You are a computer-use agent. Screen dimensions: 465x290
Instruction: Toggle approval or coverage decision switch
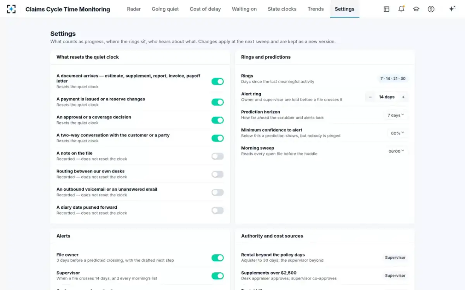[217, 120]
